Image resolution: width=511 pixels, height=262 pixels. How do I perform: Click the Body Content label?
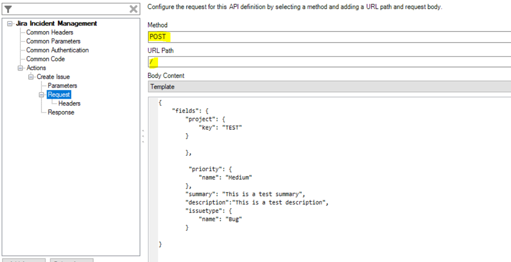coord(166,76)
